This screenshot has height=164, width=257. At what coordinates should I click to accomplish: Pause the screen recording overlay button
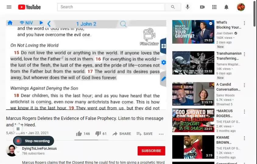click(18, 129)
